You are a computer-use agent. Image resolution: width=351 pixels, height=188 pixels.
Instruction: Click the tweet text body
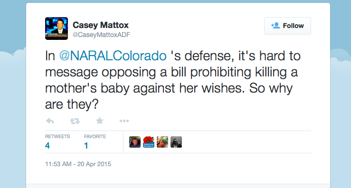172,80
